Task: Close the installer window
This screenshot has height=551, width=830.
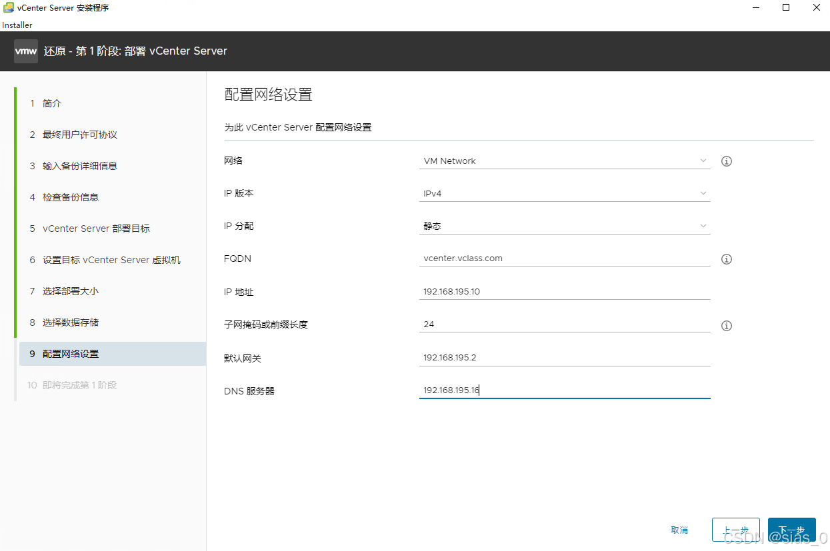Action: (816, 8)
